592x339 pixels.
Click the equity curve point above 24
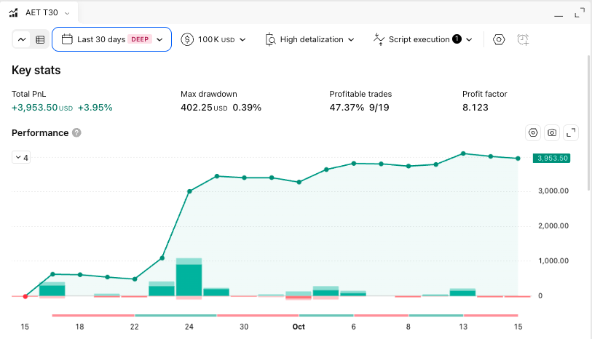pos(189,191)
